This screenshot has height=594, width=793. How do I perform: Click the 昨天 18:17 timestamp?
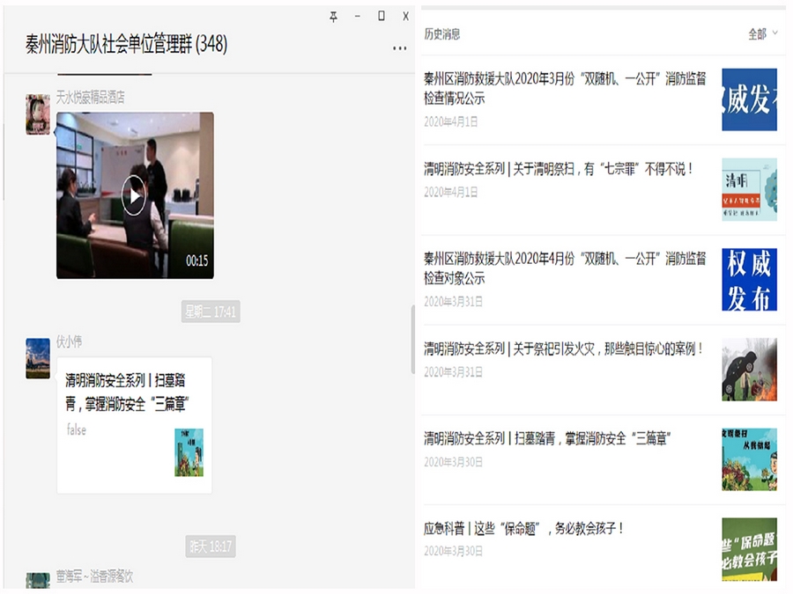point(211,546)
